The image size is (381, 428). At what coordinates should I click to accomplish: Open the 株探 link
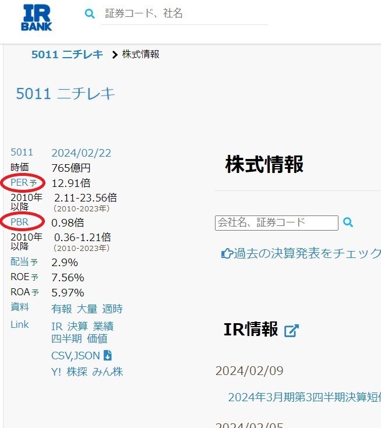point(77,372)
